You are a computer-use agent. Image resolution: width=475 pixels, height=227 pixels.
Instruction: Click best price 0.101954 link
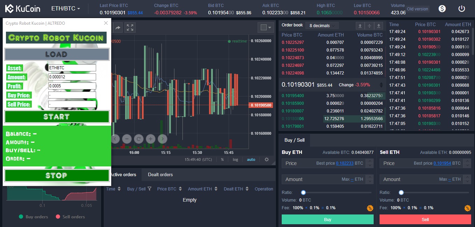click(442, 163)
